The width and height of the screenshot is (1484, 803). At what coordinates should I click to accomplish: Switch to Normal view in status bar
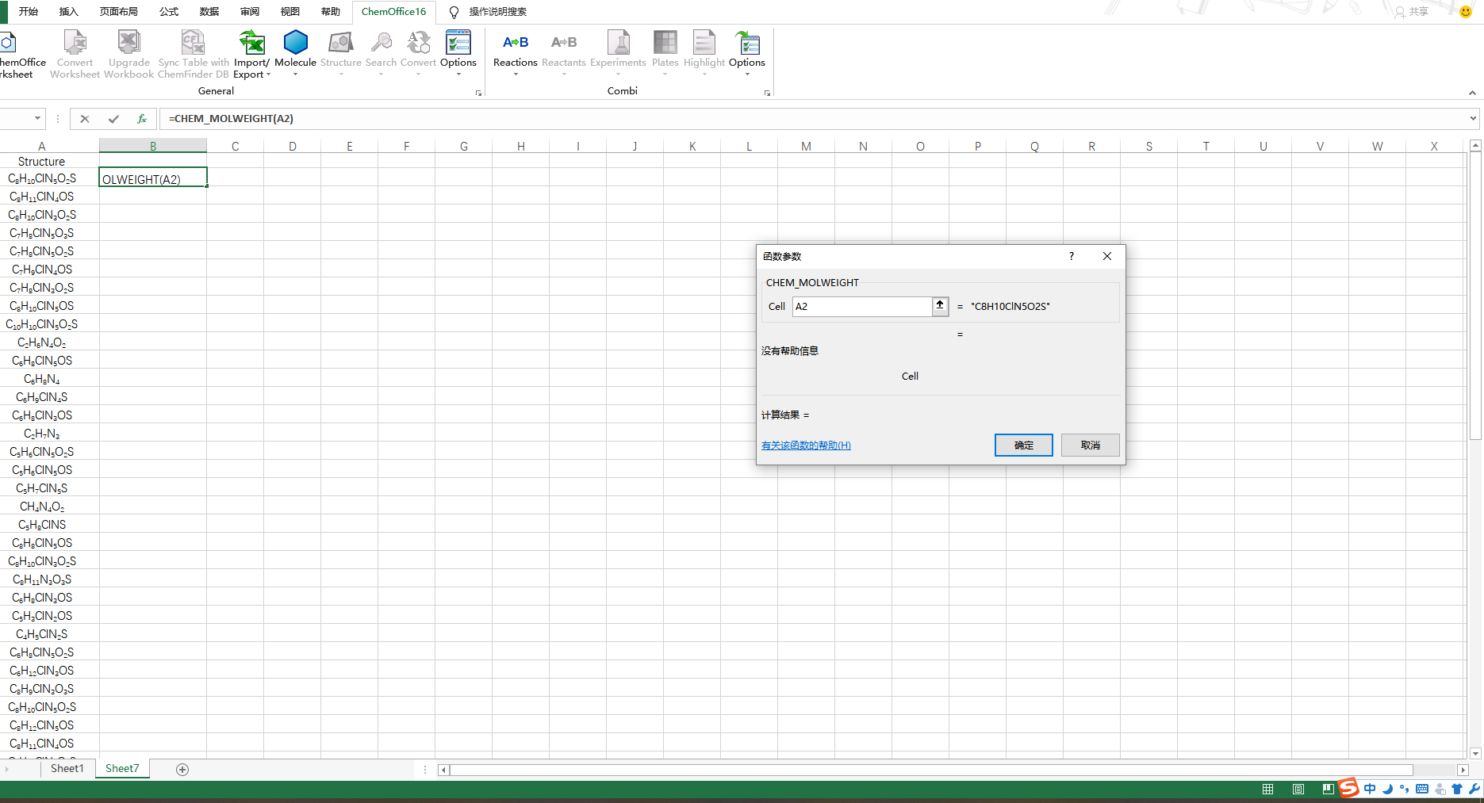[1268, 789]
